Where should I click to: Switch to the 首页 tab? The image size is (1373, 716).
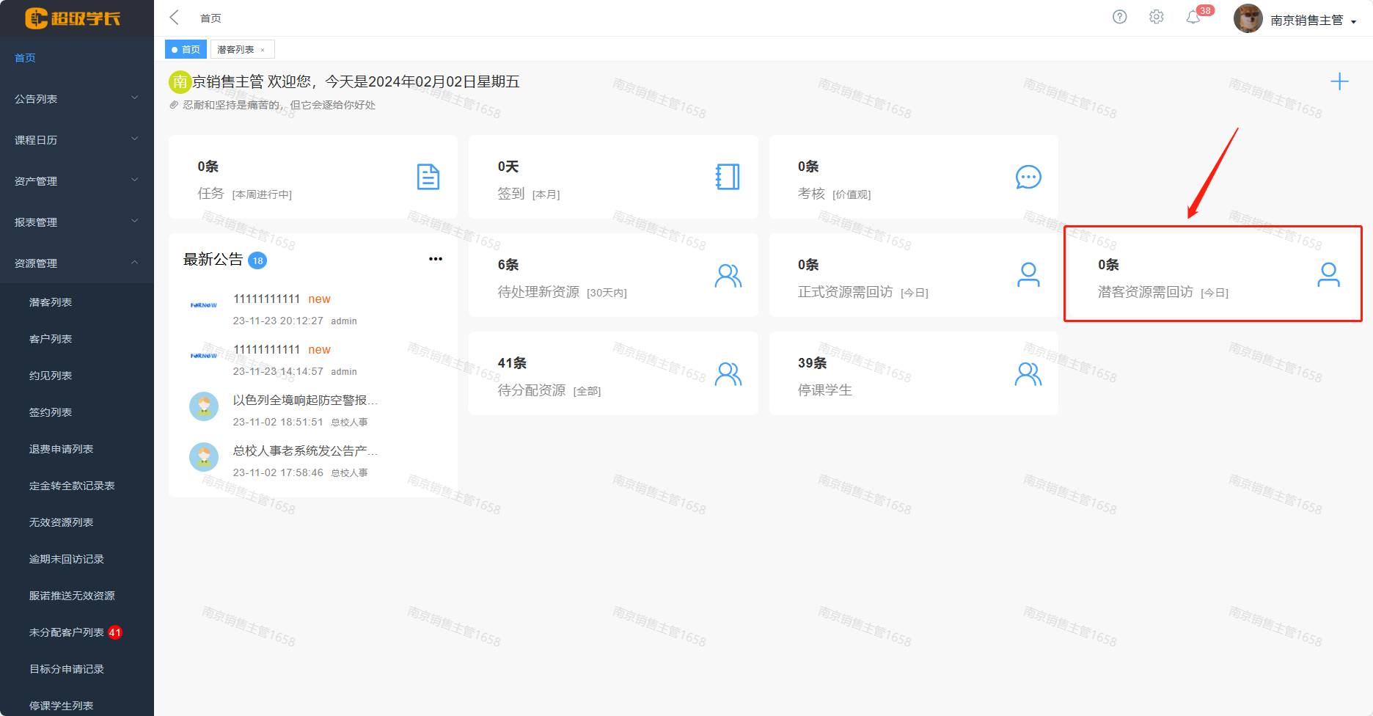pyautogui.click(x=186, y=49)
